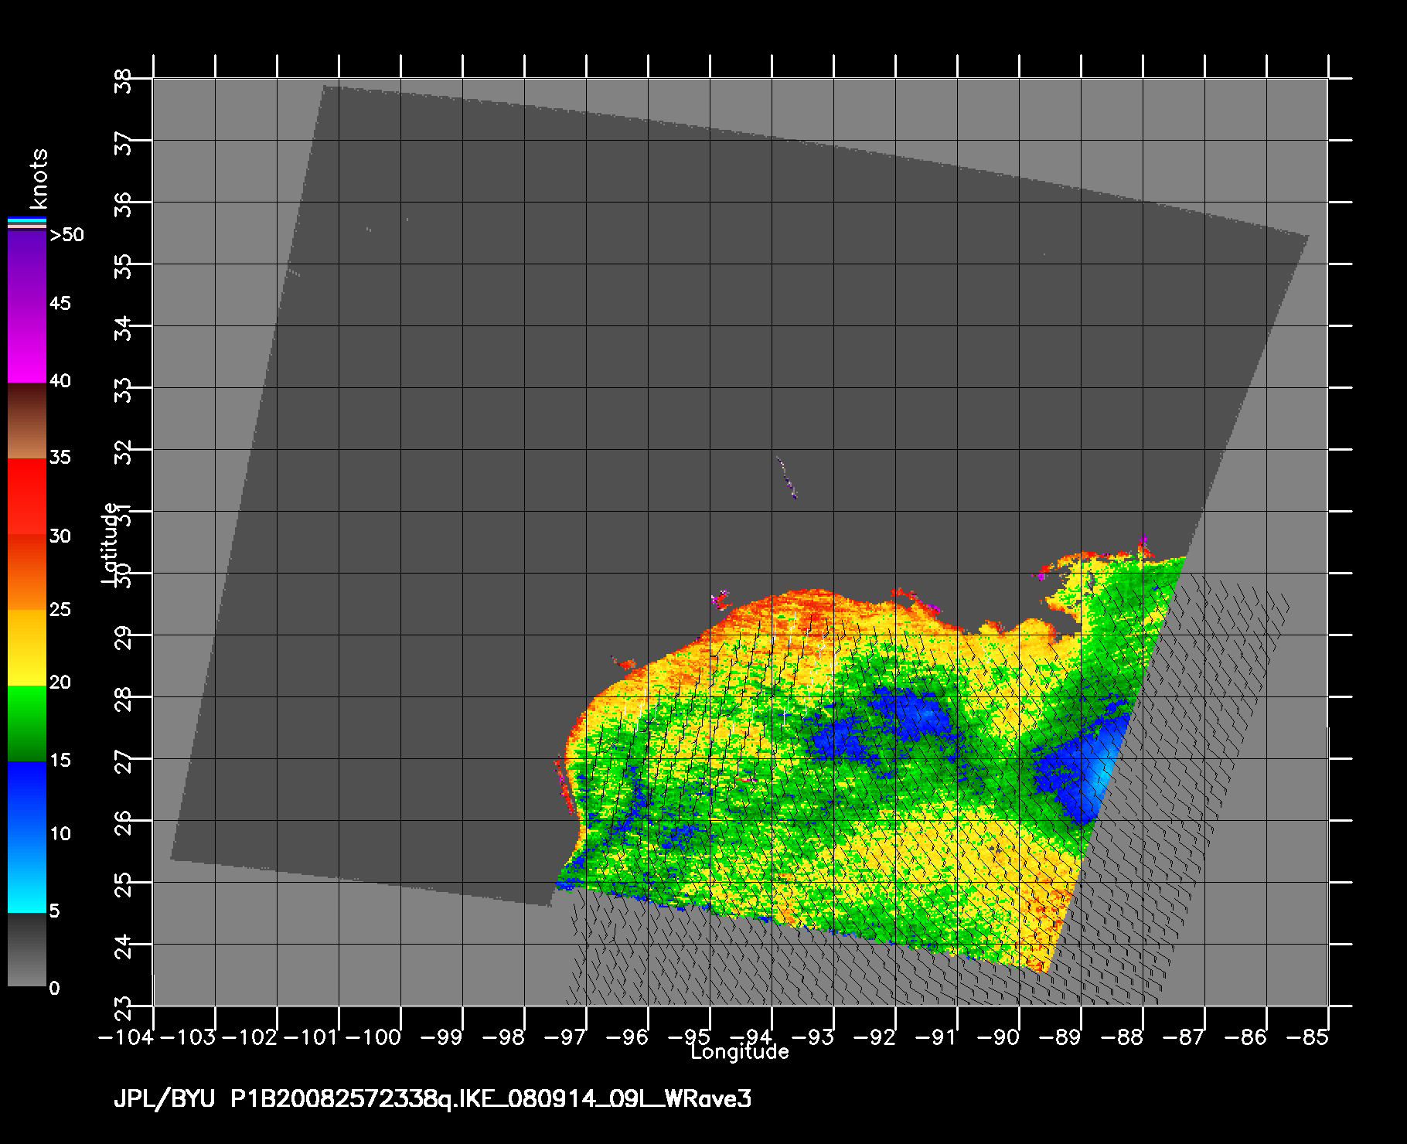Click the "20" colorbar label

tap(60, 683)
